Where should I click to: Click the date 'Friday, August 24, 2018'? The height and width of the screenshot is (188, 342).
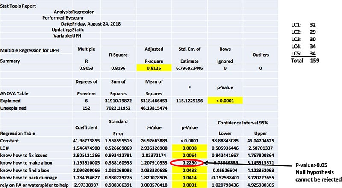(x=97, y=24)
